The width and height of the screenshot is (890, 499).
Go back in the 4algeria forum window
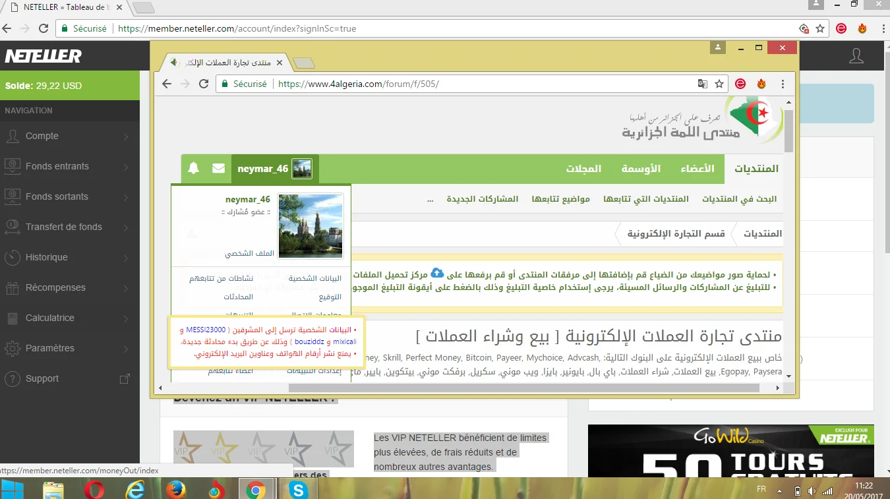point(167,84)
